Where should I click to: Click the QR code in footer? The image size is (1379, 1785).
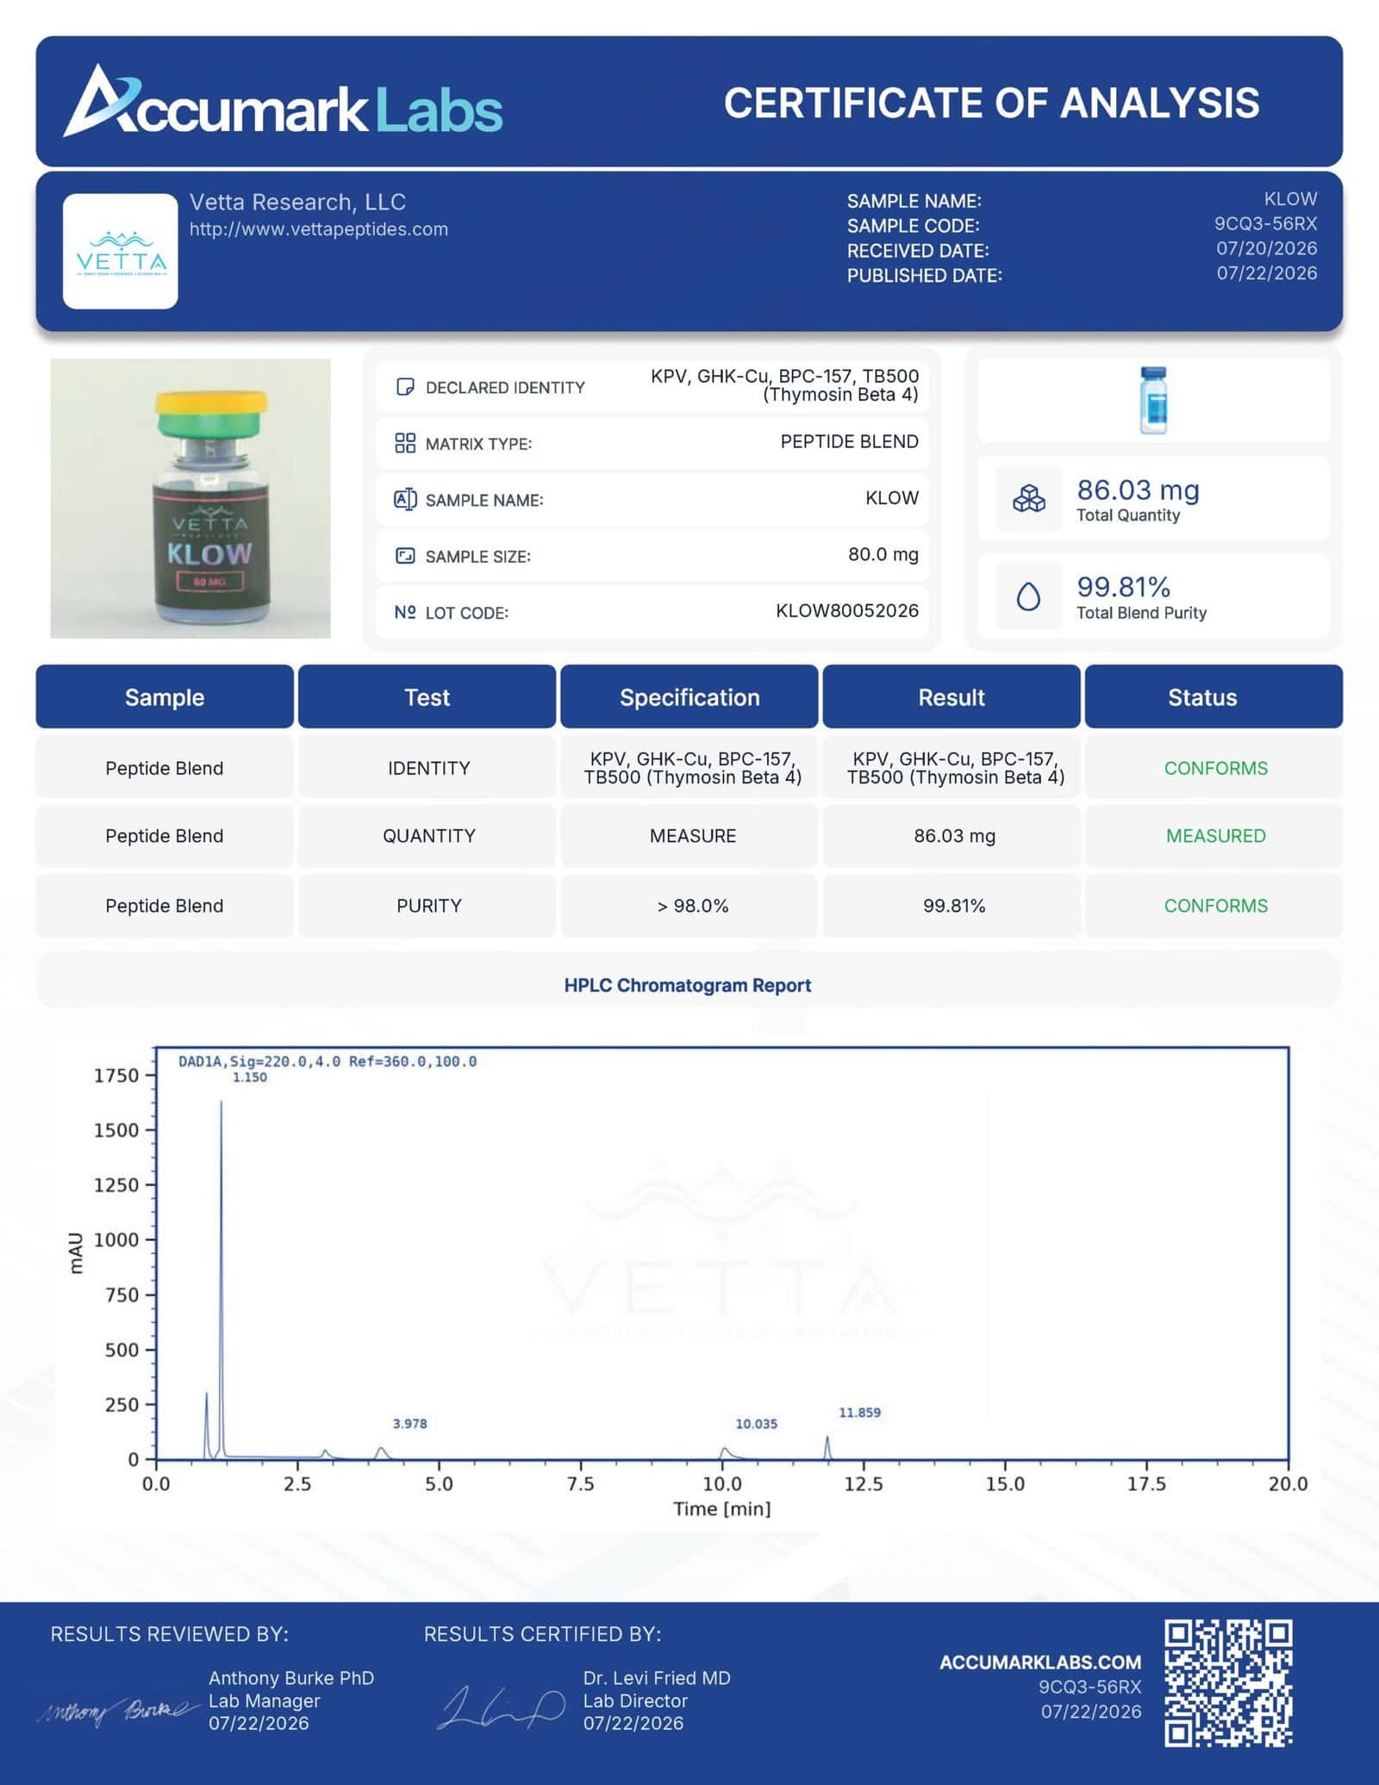tap(1228, 1683)
